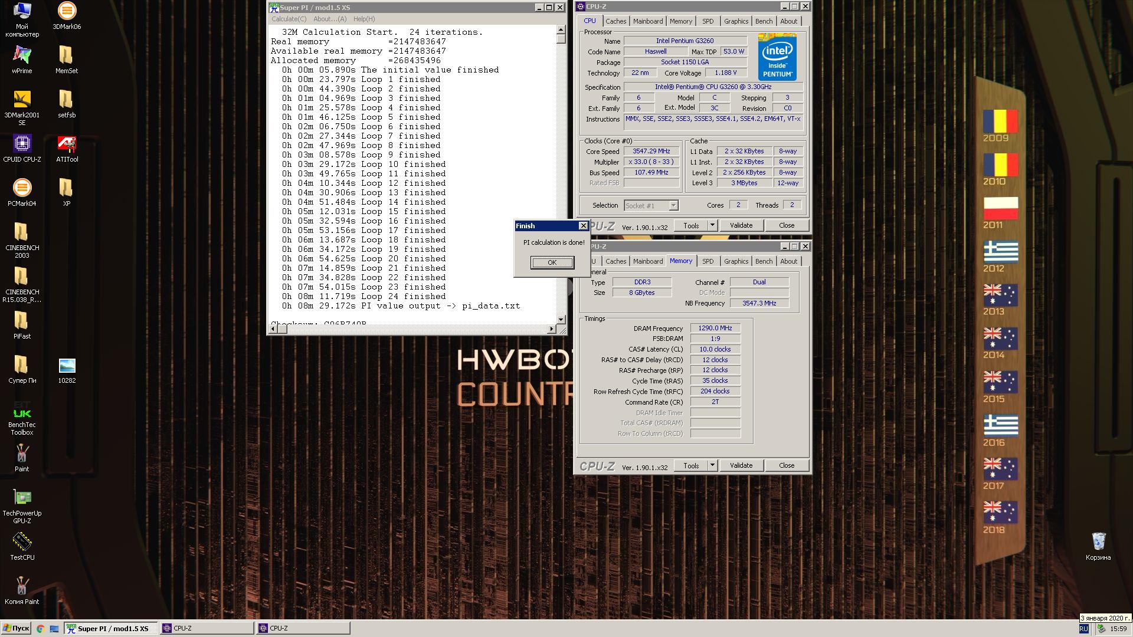Open the Копия Paint shortcut
Screen dimensions: 1133x637
[22, 590]
